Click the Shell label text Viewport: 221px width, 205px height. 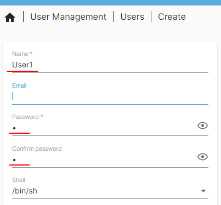(19, 180)
